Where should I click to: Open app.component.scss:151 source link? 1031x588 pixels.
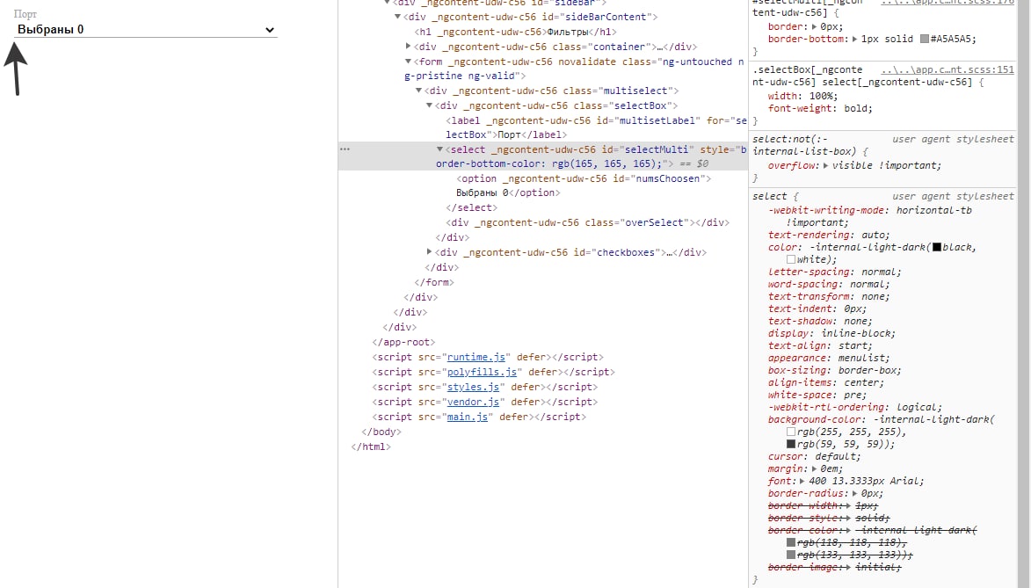(x=948, y=69)
